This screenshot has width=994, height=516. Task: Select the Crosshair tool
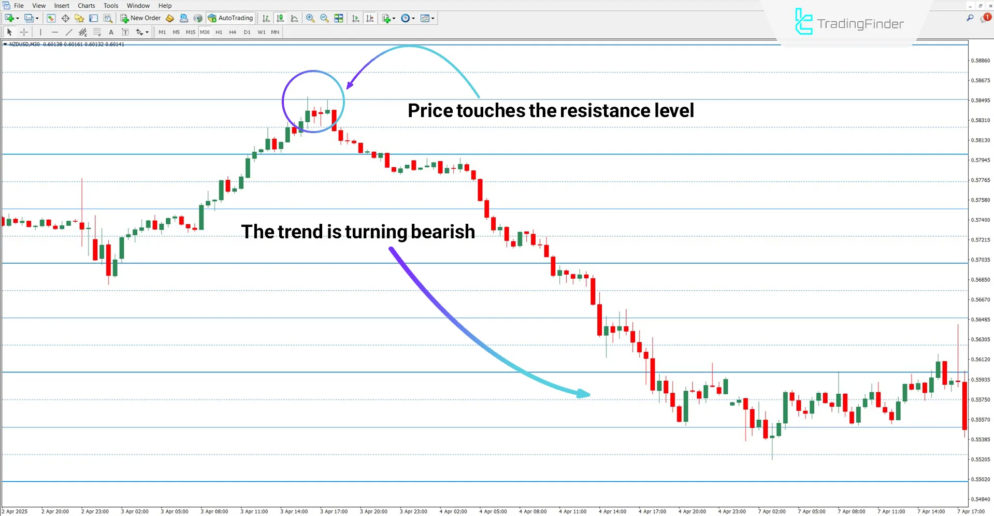coord(24,32)
